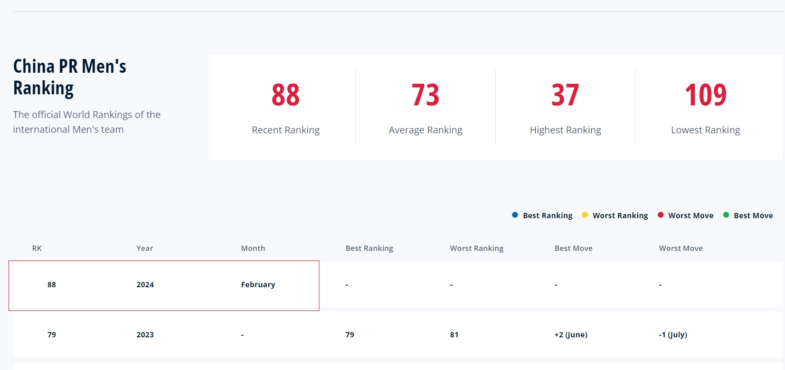
Task: Click the February month cell
Action: click(258, 285)
